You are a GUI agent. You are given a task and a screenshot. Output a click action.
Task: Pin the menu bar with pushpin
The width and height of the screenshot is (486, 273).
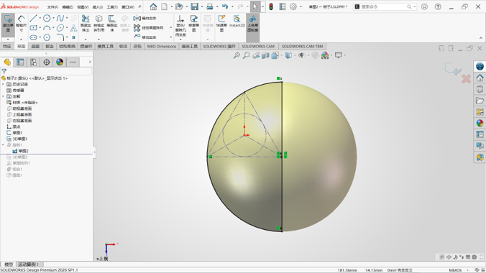tap(139, 6)
